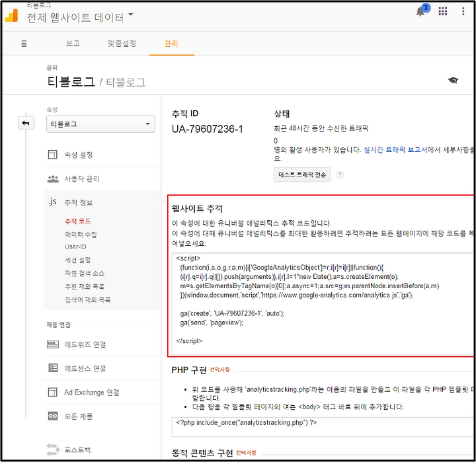The width and height of the screenshot is (476, 462).
Task: Open the 티블로그 property dropdown
Action: coord(100,124)
